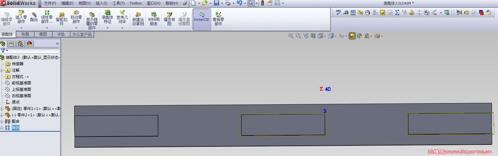
Task: Click the Open file folder icon
Action: 205,3
